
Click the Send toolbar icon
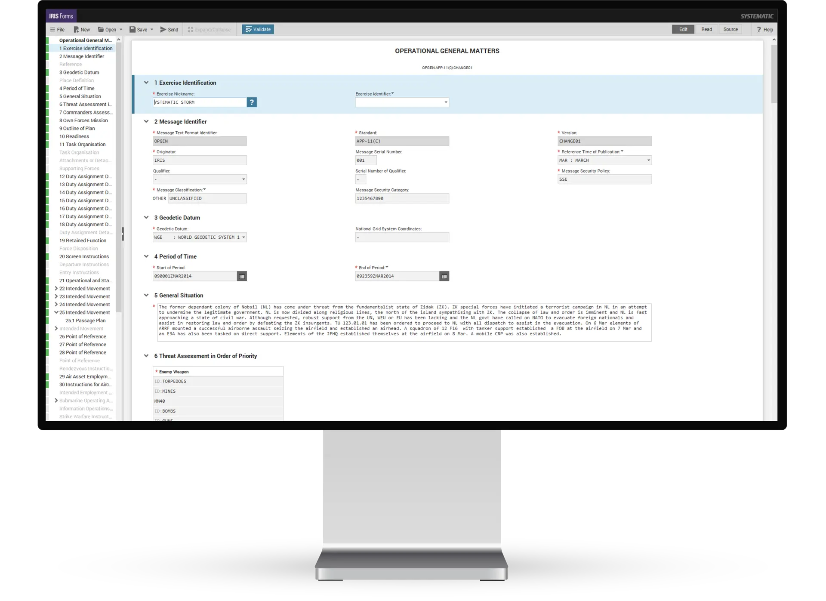(x=170, y=30)
